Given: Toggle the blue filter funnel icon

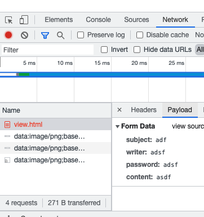Looking at the screenshot, I should pos(45,35).
